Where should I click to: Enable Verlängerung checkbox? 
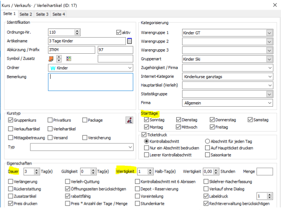(11, 181)
